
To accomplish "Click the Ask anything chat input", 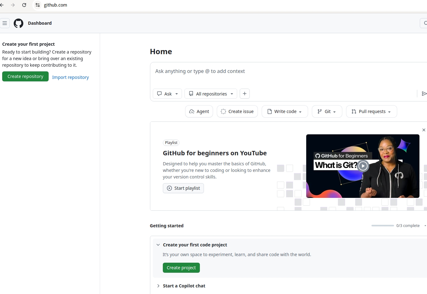I will 288,71.
